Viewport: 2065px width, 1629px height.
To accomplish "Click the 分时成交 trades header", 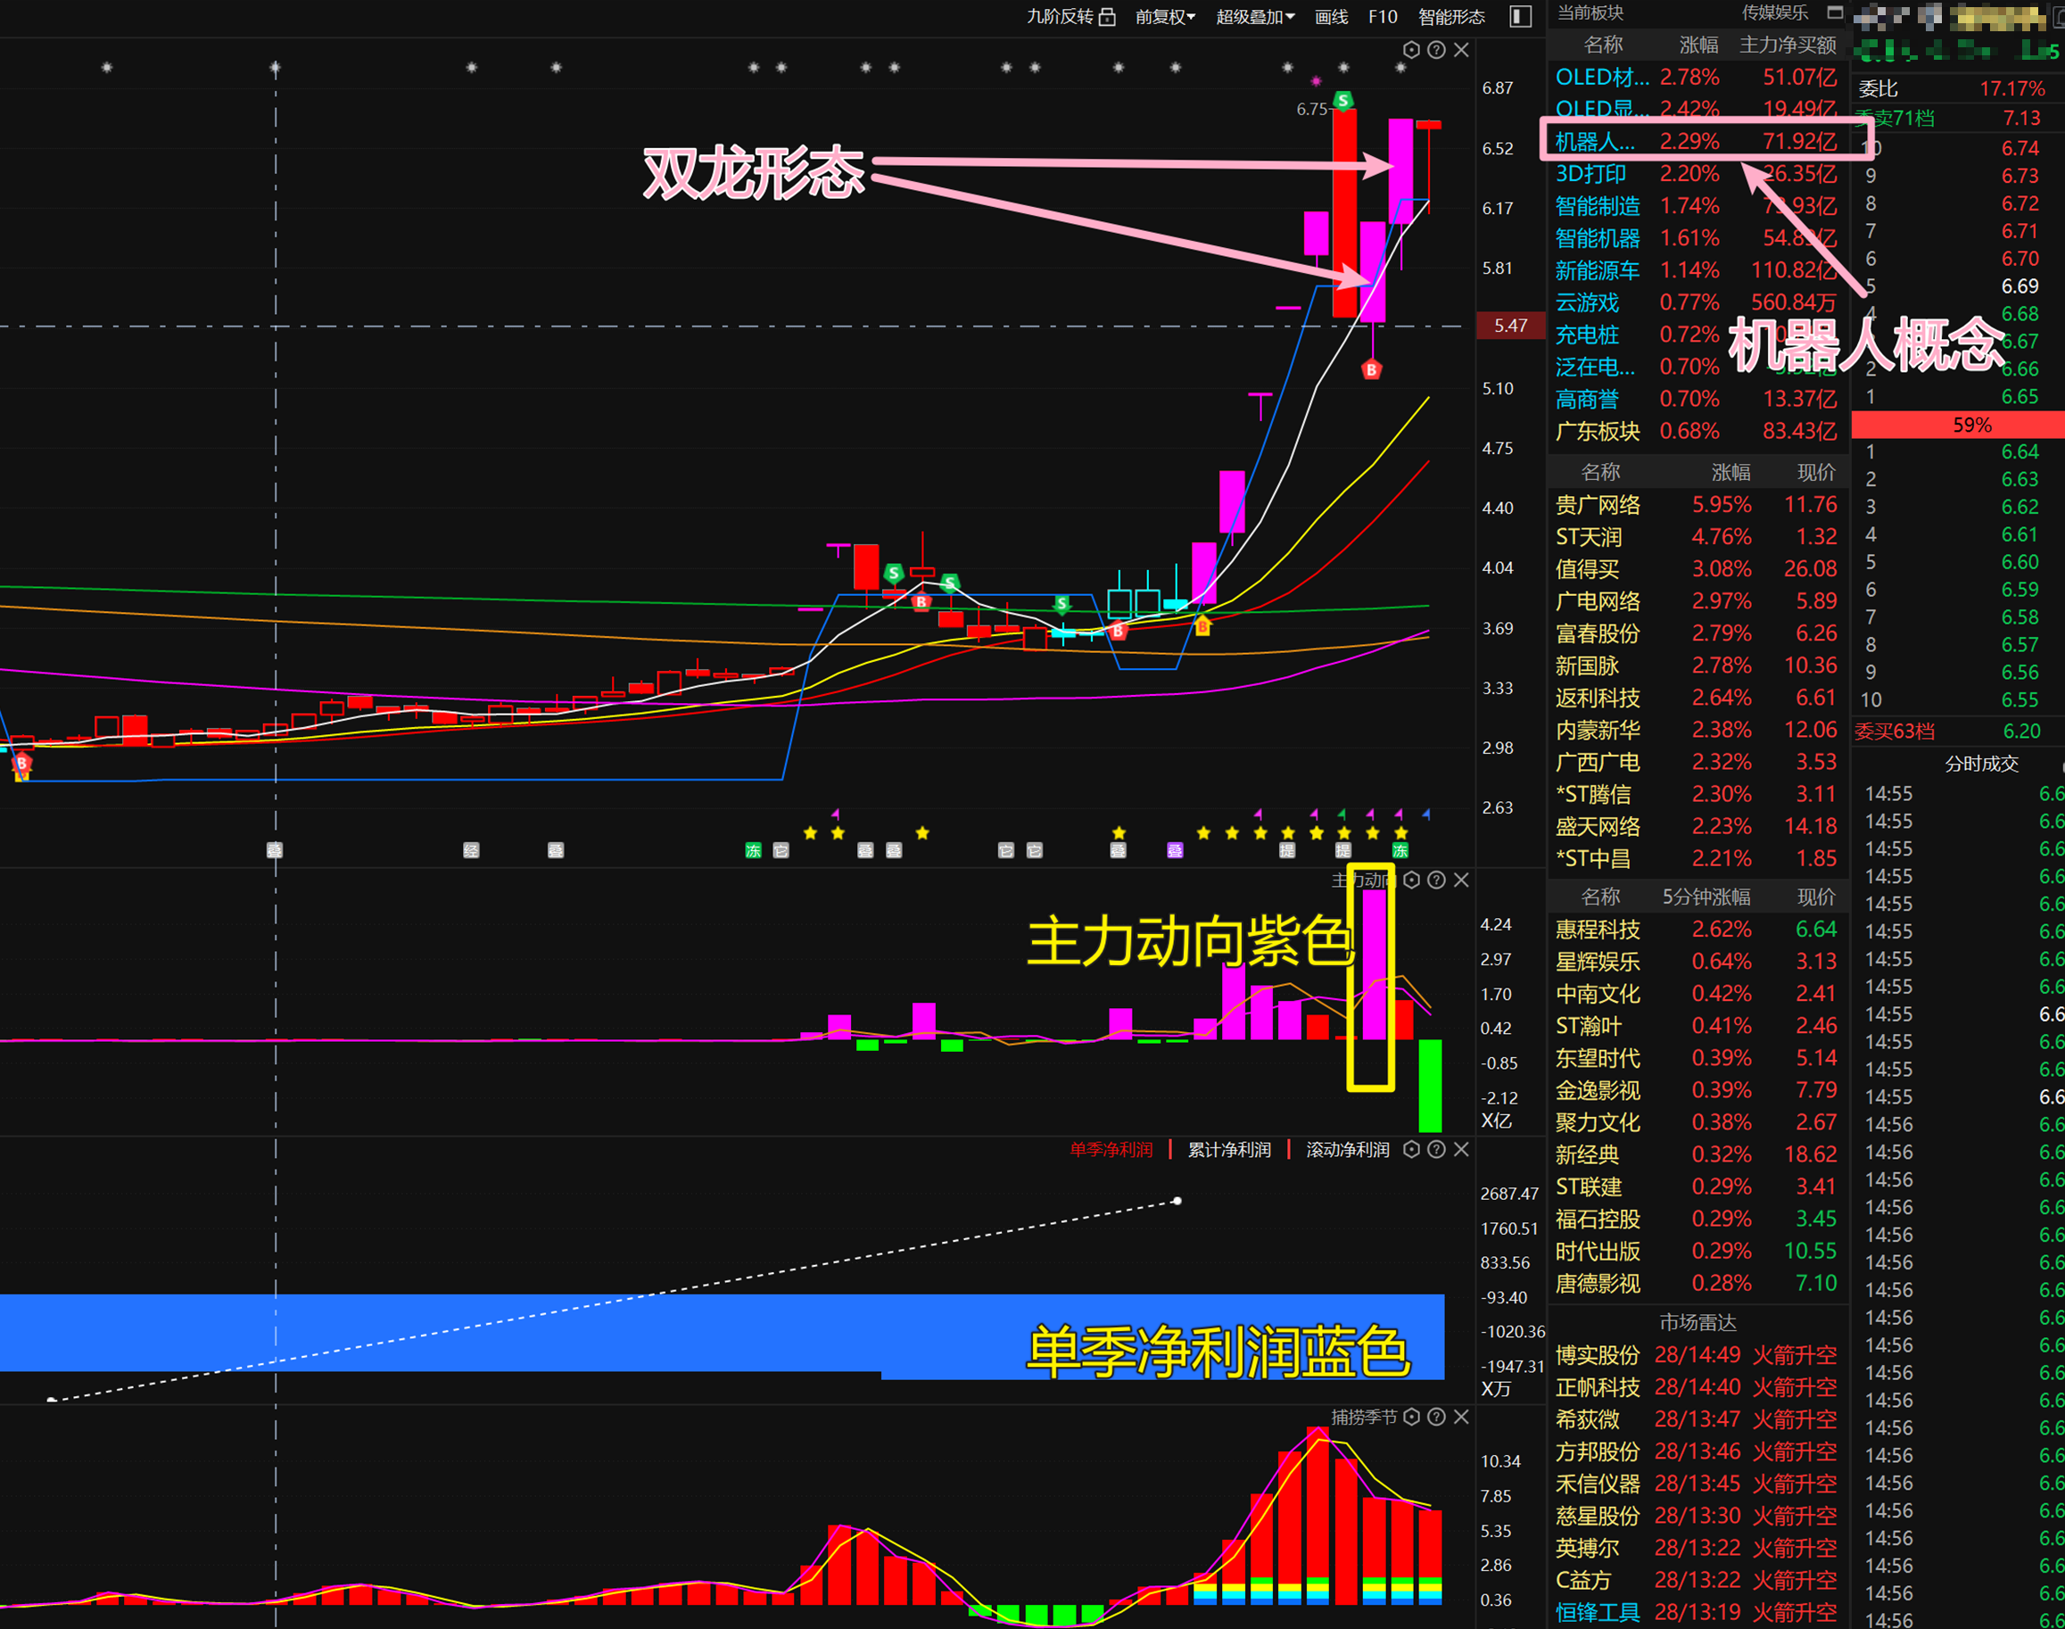I will 1981,763.
